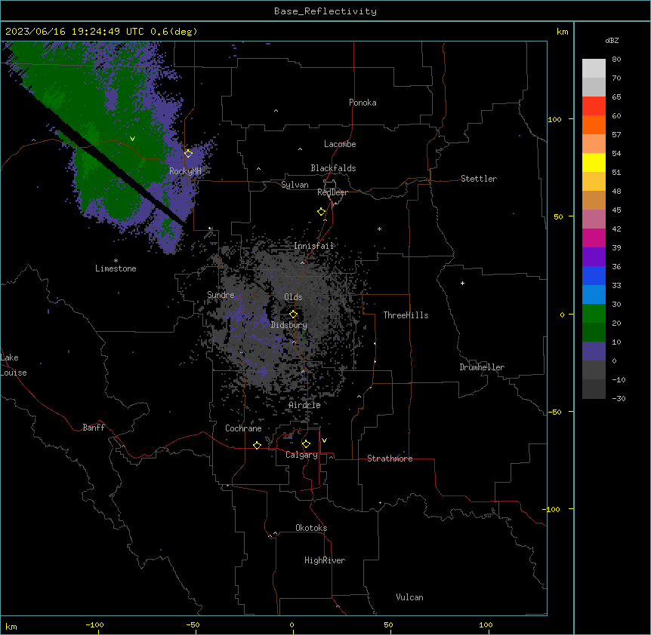Select the bright green 20-30 dBZ swatch
The image size is (651, 635).
594,314
